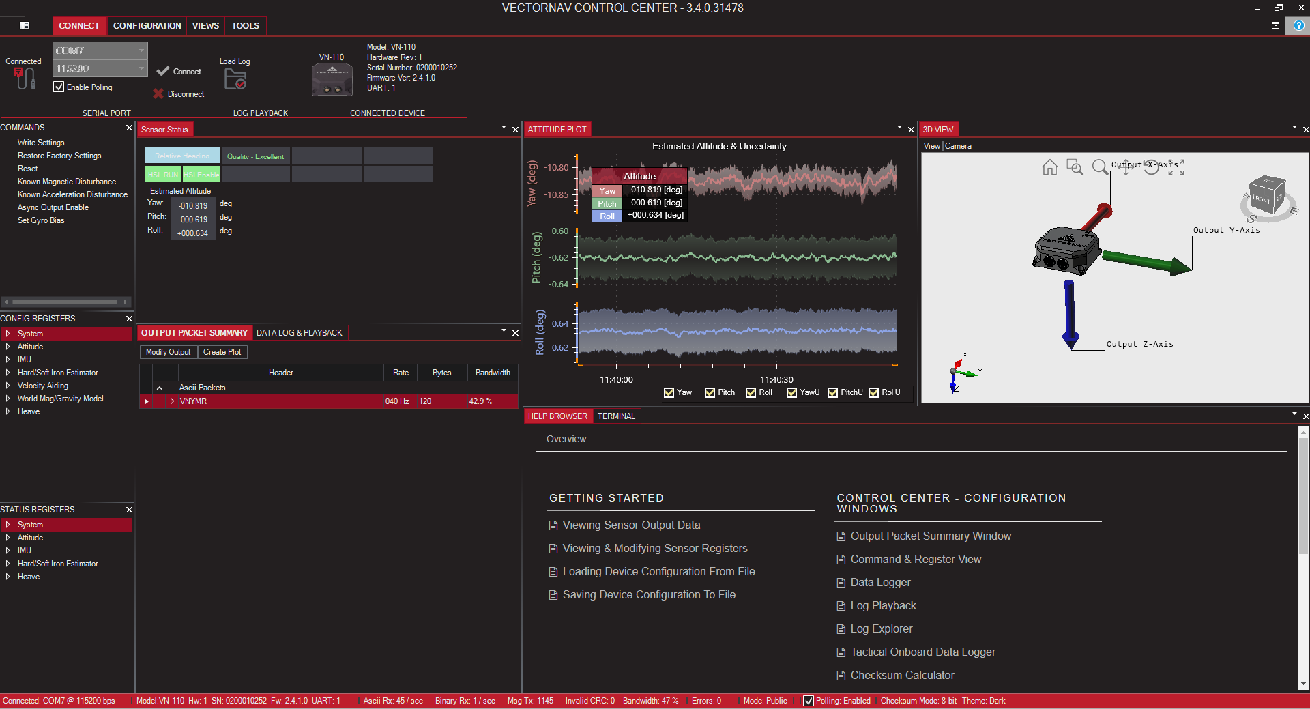Click Set Gyro Bias command
This screenshot has width=1310, height=709.
tap(41, 220)
